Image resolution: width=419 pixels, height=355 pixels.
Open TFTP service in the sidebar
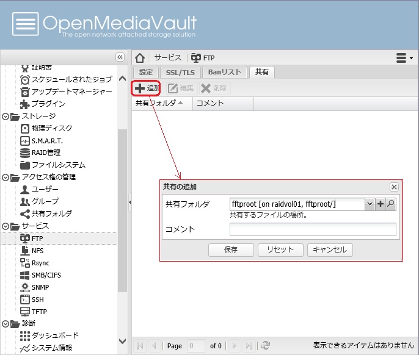click(x=34, y=312)
